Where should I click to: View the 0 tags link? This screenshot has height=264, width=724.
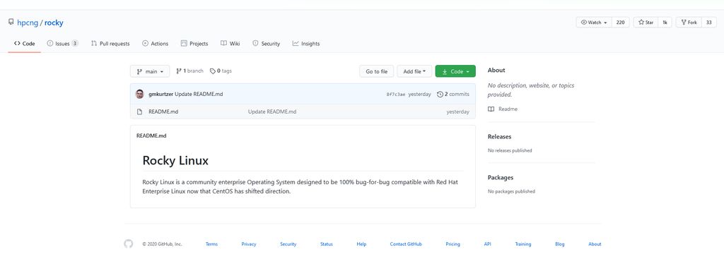[x=221, y=71]
